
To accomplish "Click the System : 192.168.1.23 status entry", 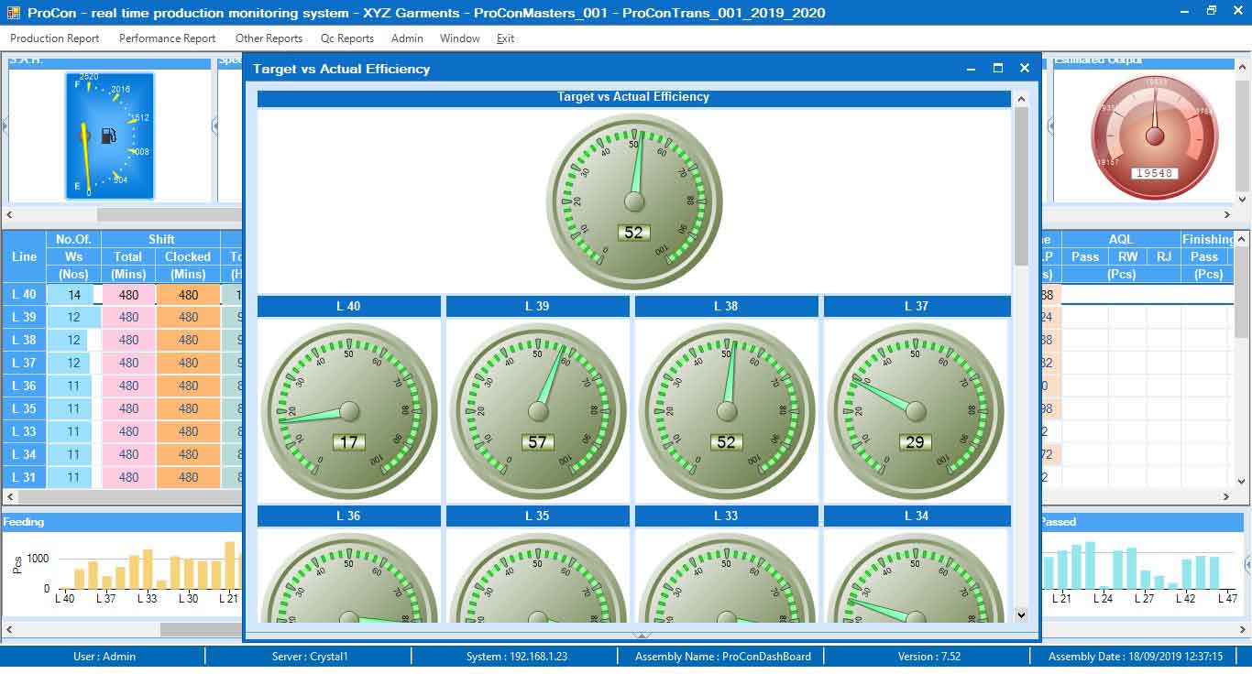I will tap(517, 657).
